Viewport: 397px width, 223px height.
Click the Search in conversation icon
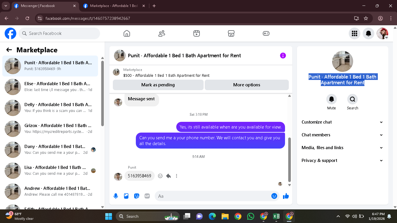coord(353,99)
